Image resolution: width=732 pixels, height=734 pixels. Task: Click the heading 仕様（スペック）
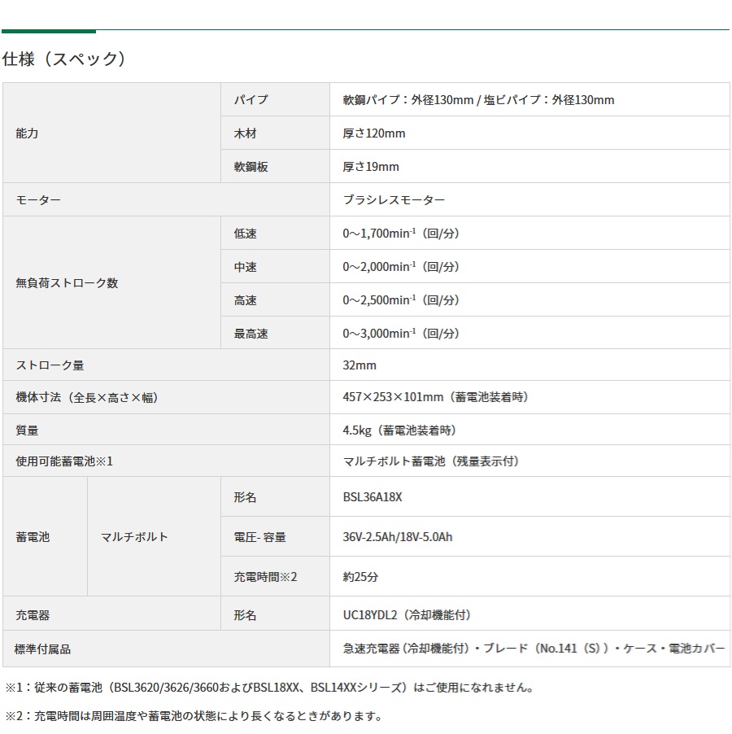tap(64, 59)
